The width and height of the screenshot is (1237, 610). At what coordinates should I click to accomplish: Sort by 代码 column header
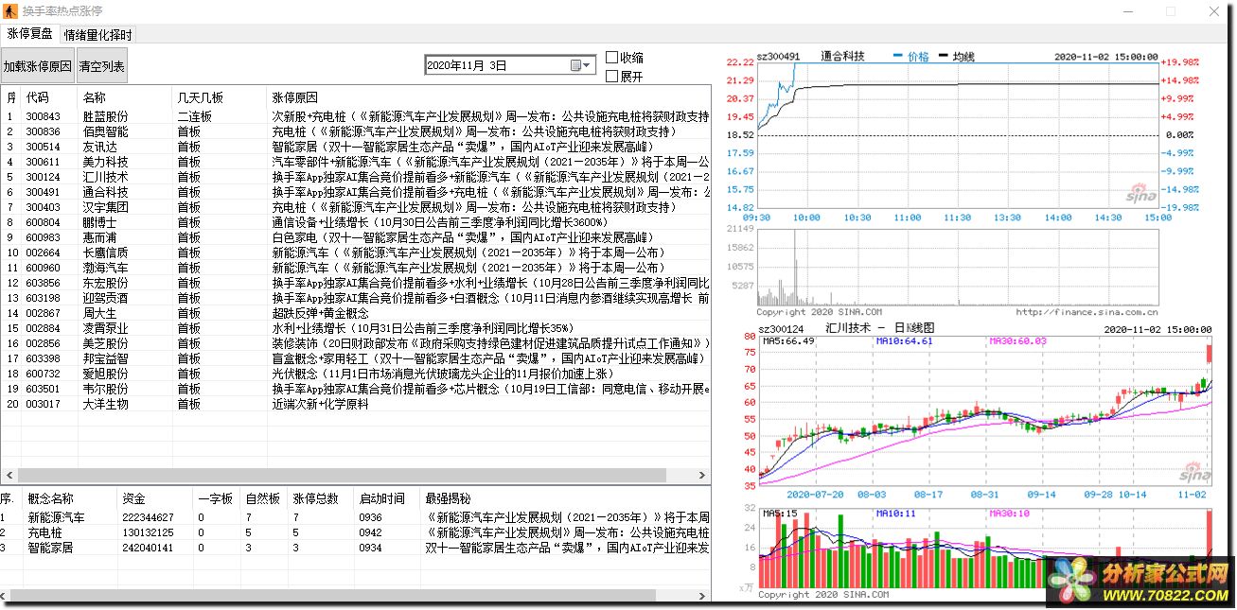tap(50, 97)
